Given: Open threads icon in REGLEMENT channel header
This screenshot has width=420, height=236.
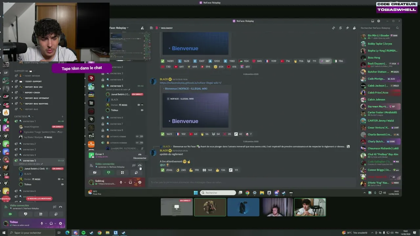Looking at the screenshot, I should 333,28.
